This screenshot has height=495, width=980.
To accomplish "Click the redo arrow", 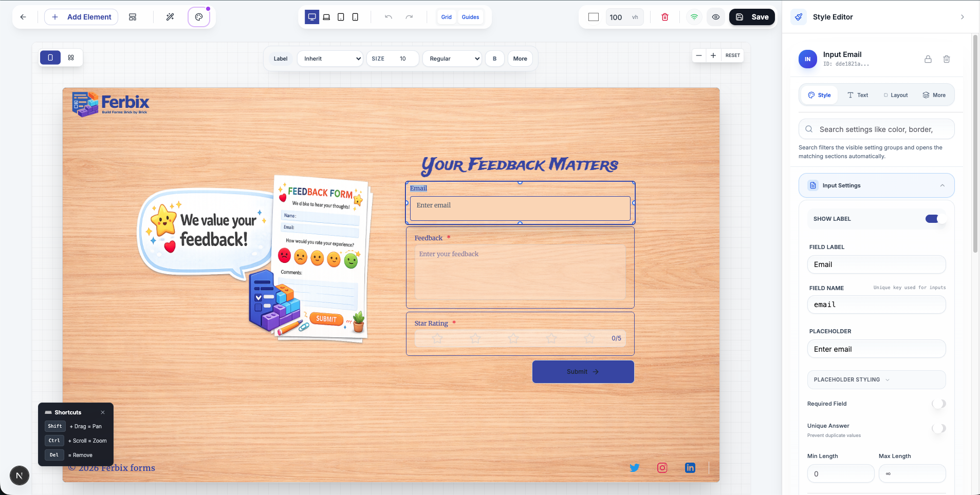I will (409, 17).
